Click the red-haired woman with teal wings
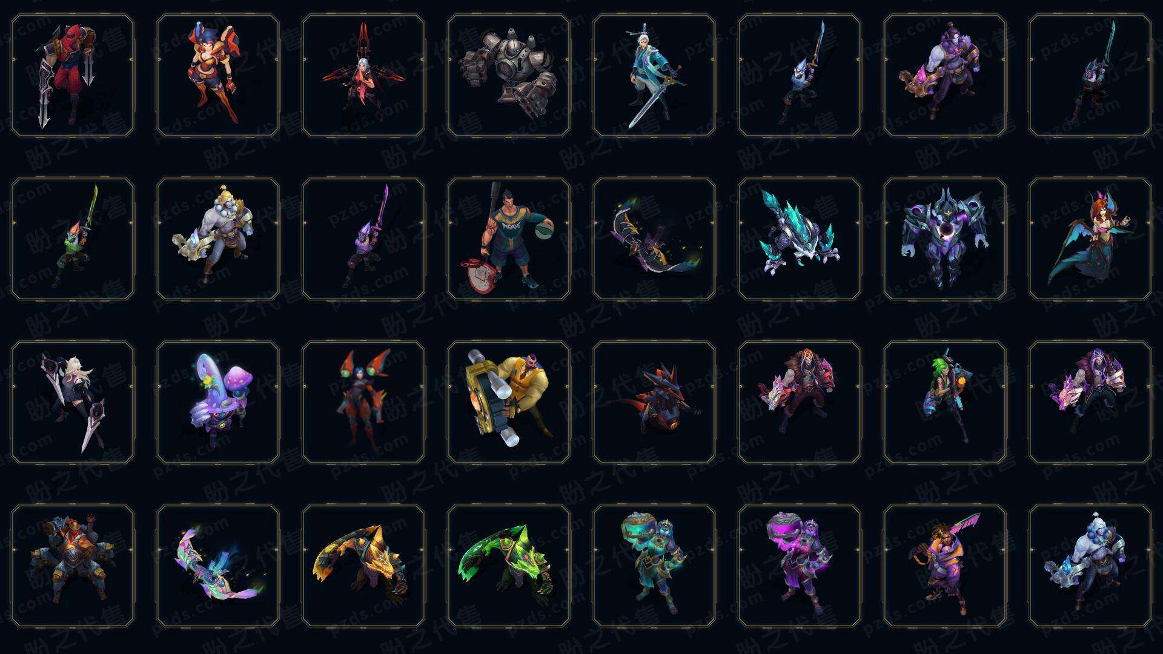1163x654 pixels. pyautogui.click(x=1090, y=239)
